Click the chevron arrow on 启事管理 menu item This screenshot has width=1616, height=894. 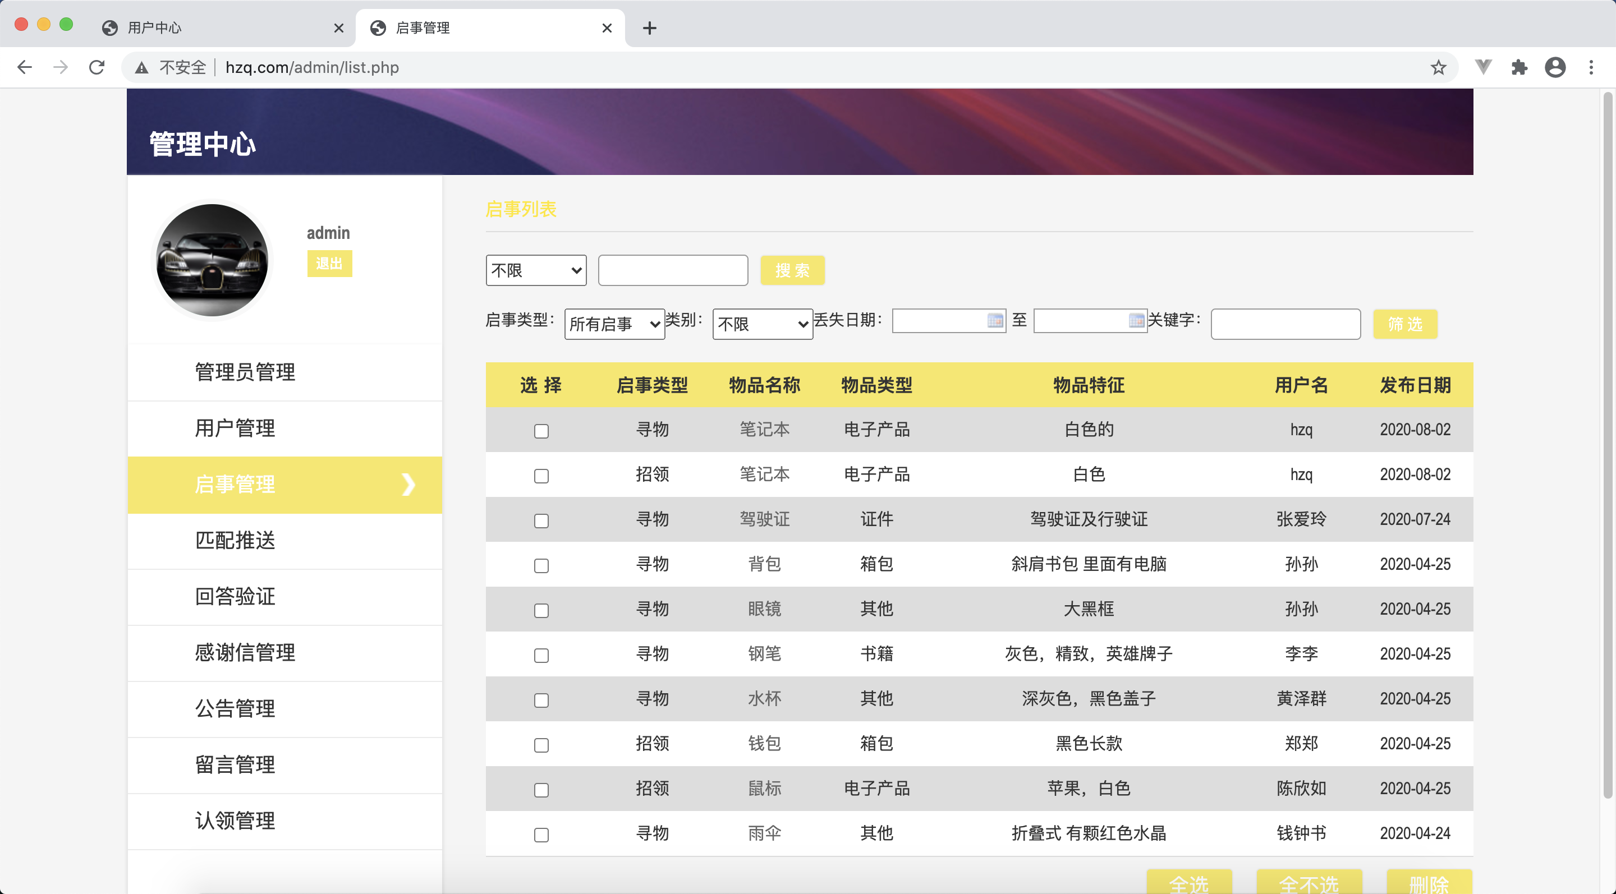tap(408, 485)
